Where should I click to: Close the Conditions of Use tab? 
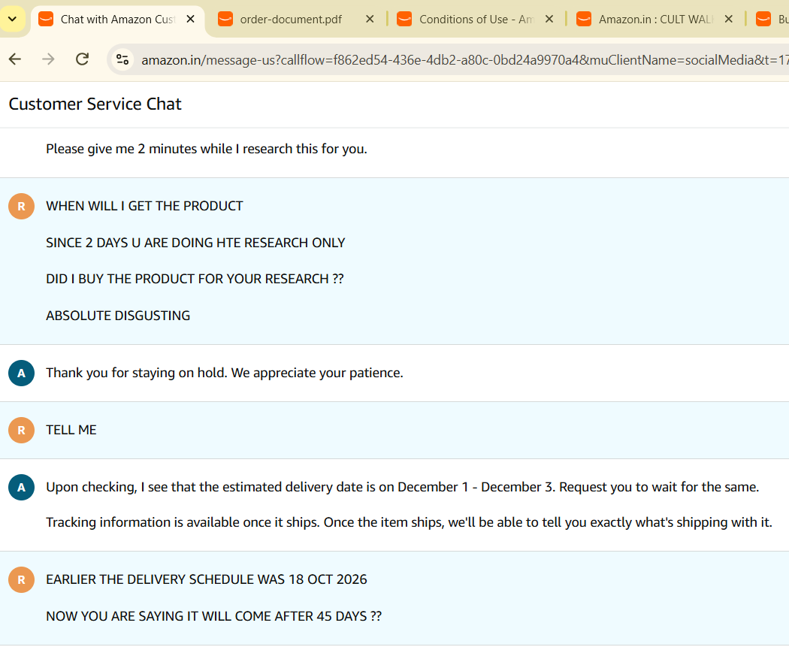pos(549,19)
